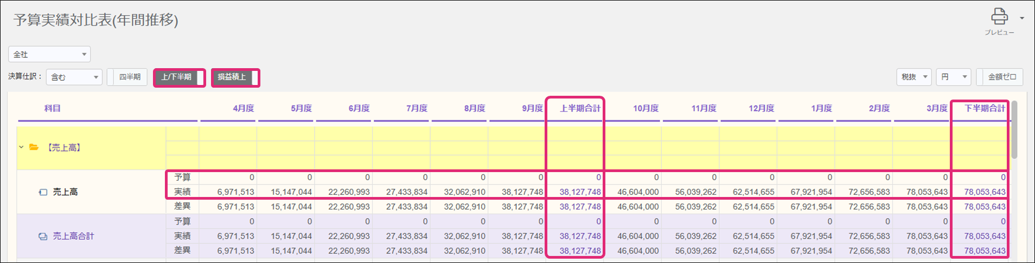Click the 売上高合計 link

coord(73,236)
